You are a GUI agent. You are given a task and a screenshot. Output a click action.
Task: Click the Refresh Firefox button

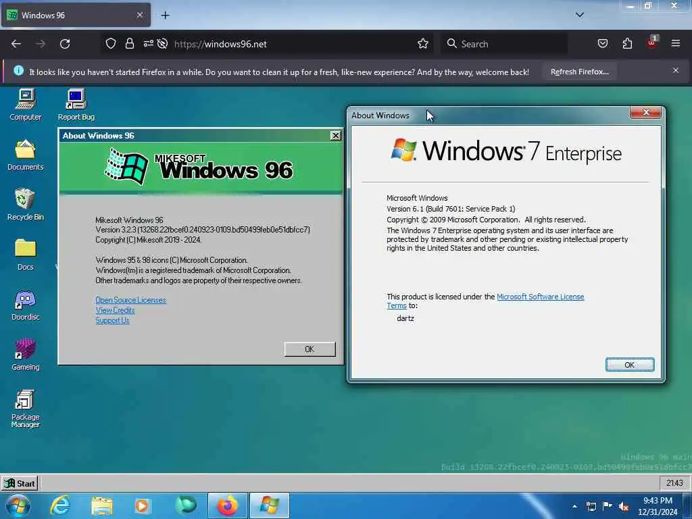coord(579,72)
